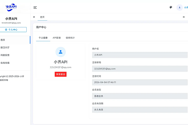Toggle the hamburger menu icon
Viewport: 188px width, 125px height.
[x=35, y=7]
